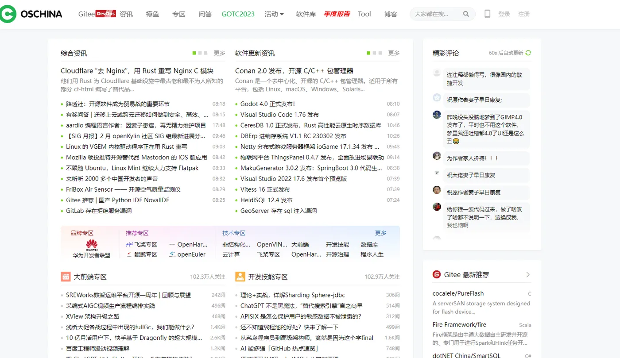Click the Huawei logo in 品牌专区
The width and height of the screenshot is (620, 358).
coord(92,245)
